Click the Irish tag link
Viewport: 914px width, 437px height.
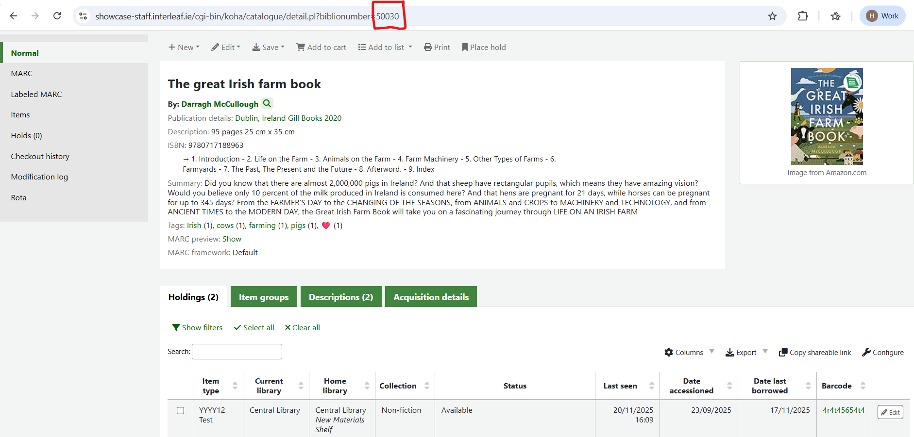(194, 226)
